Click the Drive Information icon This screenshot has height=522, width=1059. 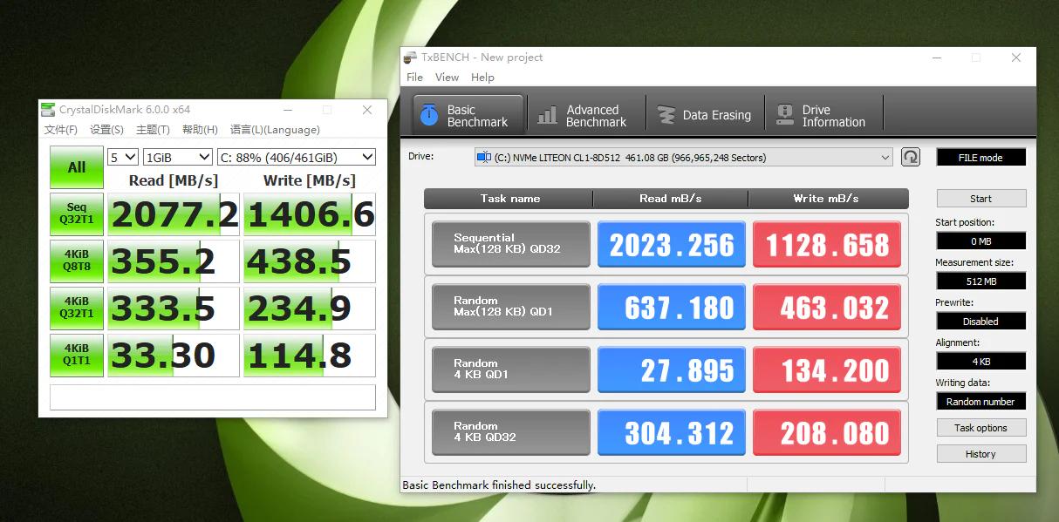(785, 115)
